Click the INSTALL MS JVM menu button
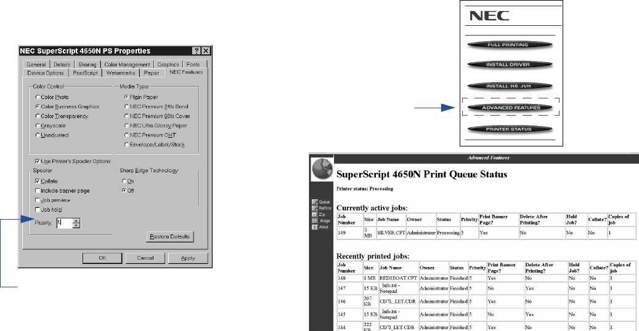Viewport: 639px width, 331px height. (x=510, y=86)
